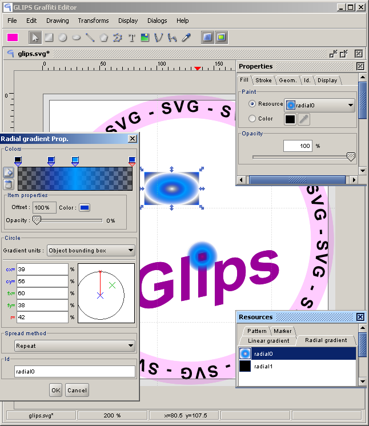This screenshot has width=369, height=426.
Task: Close the glips.svg document tab
Action: point(359,54)
